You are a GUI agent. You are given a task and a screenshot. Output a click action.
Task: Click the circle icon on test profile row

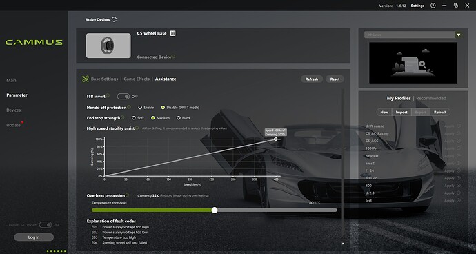click(x=458, y=201)
